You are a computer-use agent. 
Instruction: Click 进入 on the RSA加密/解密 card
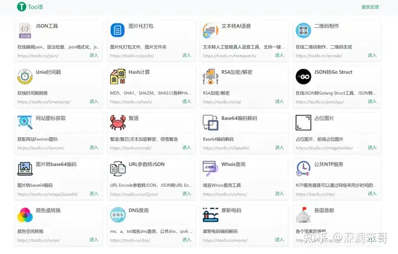pyautogui.click(x=279, y=101)
